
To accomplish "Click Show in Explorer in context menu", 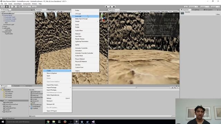I will pyautogui.click(x=57, y=73).
